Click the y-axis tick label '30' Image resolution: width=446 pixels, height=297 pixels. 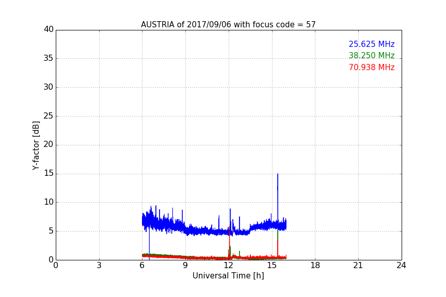click(49, 87)
